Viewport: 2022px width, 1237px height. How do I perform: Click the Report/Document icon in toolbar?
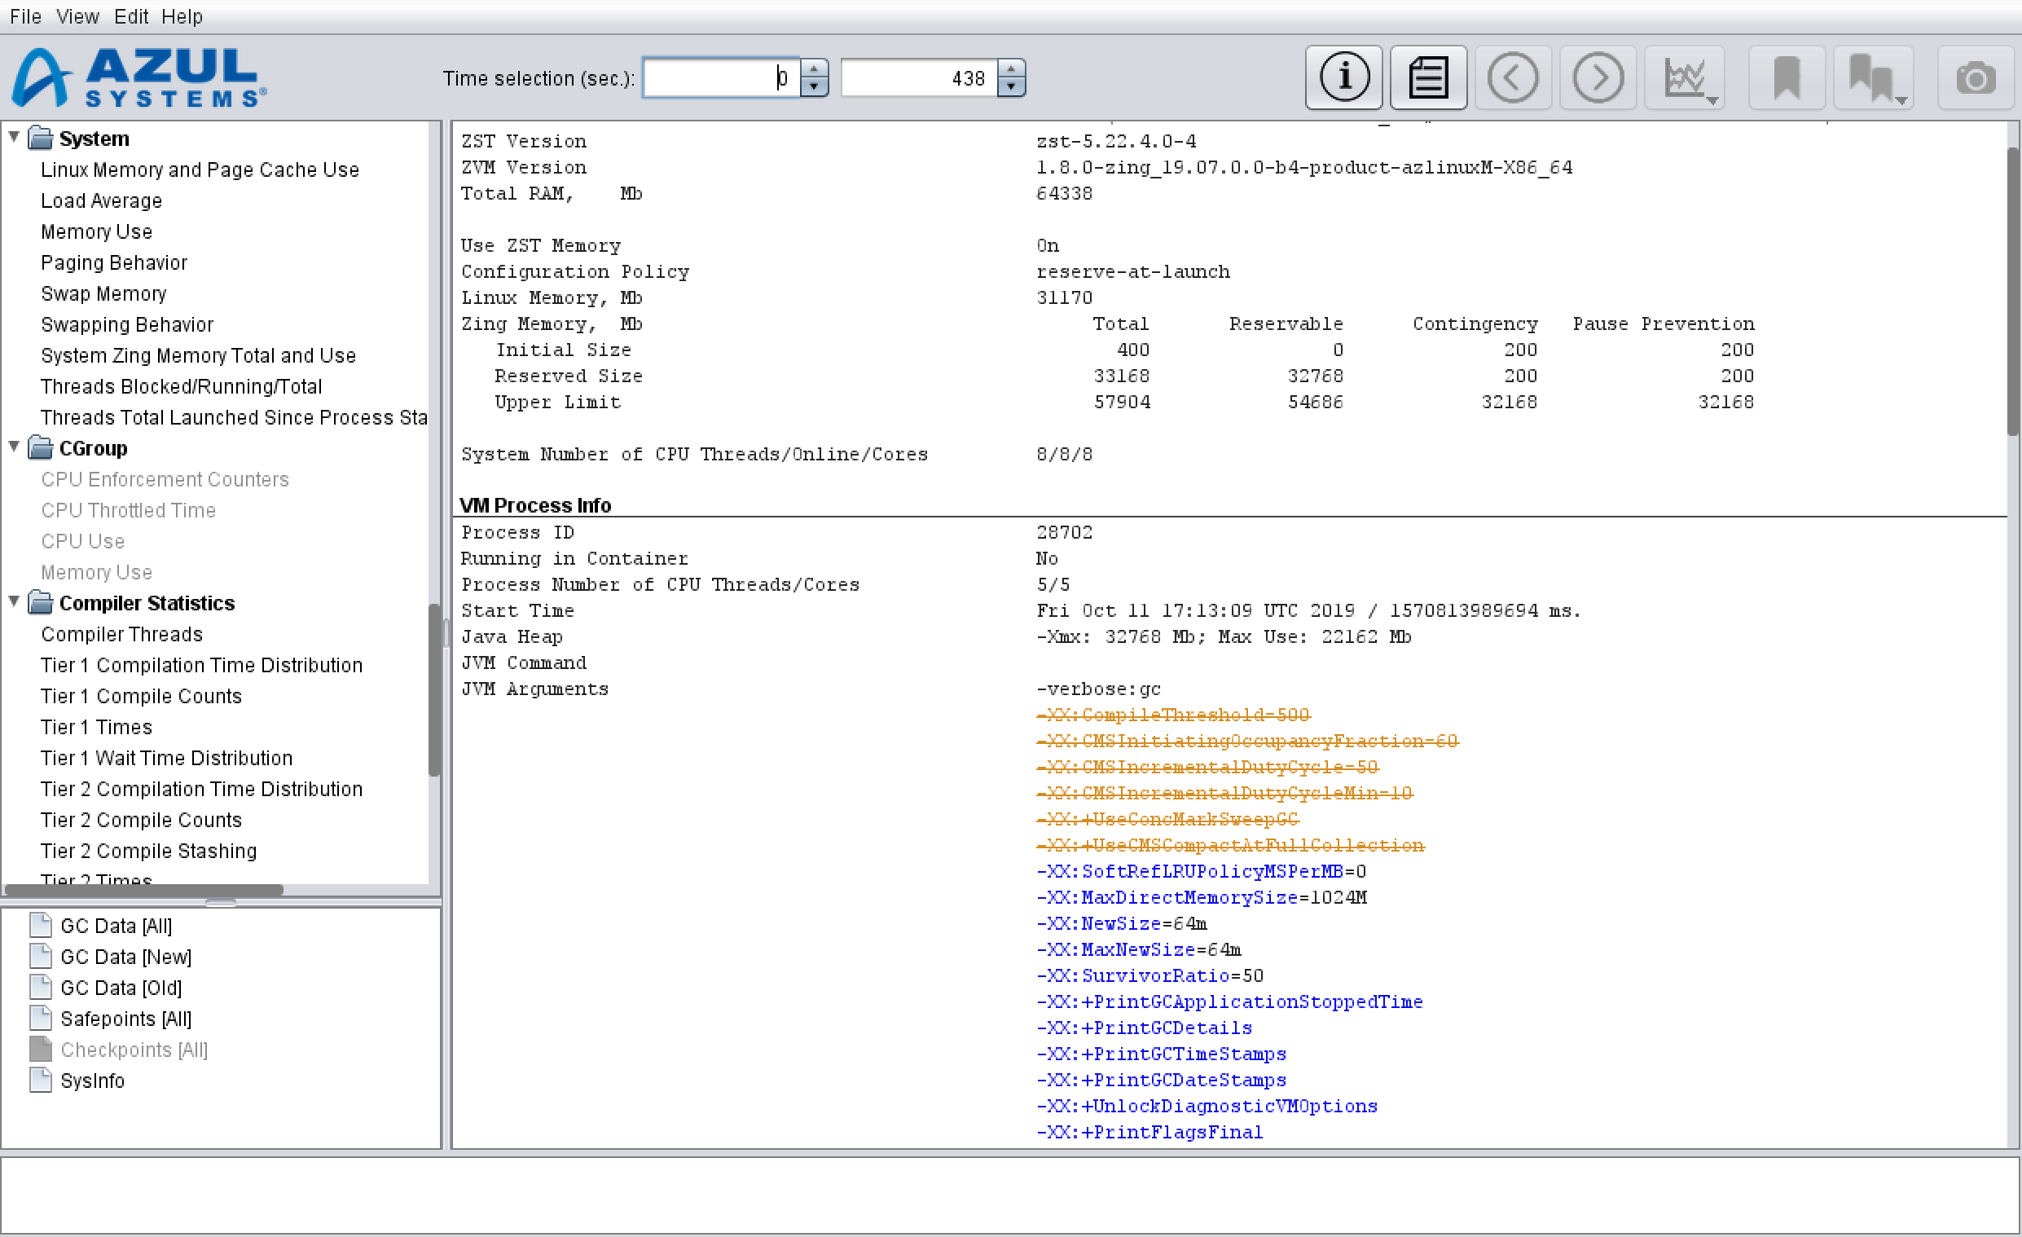(1430, 77)
